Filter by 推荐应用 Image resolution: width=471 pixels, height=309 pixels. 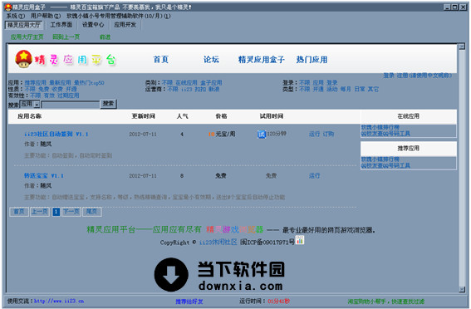tap(36, 82)
